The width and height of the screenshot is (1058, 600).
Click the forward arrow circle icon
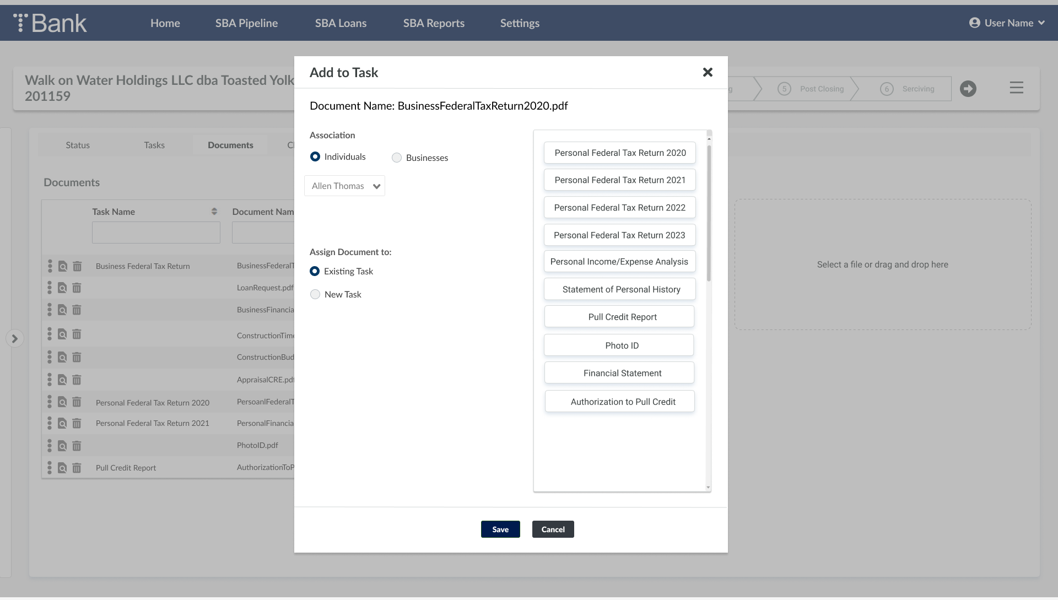(968, 89)
